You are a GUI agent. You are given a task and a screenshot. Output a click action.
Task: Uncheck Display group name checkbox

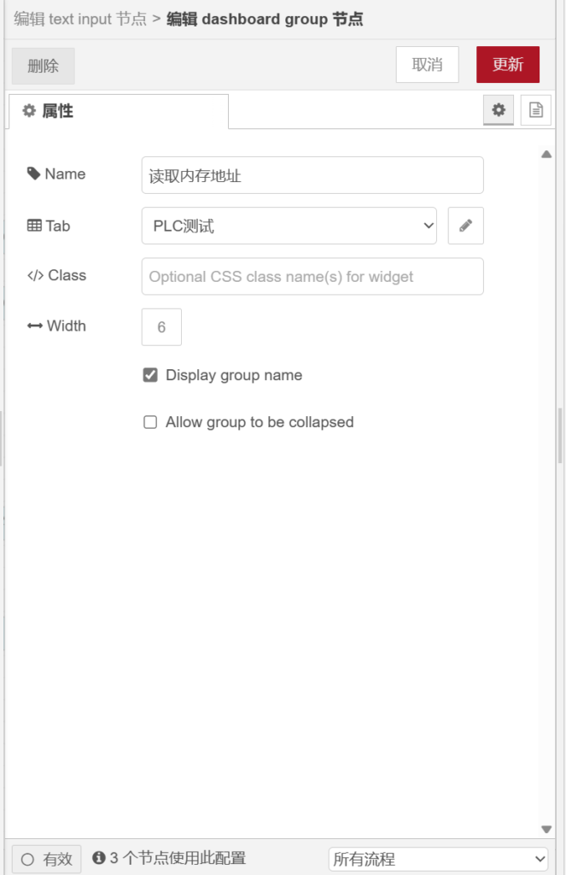(x=150, y=375)
